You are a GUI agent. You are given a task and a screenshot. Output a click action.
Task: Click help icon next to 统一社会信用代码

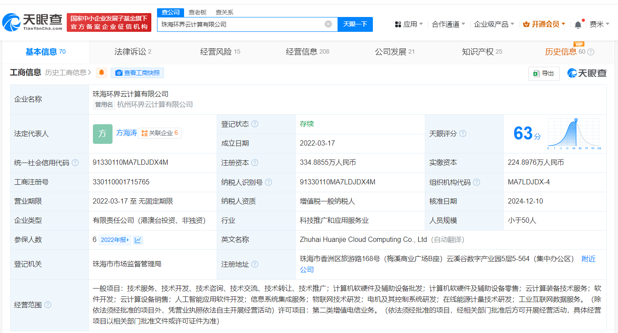click(75, 163)
